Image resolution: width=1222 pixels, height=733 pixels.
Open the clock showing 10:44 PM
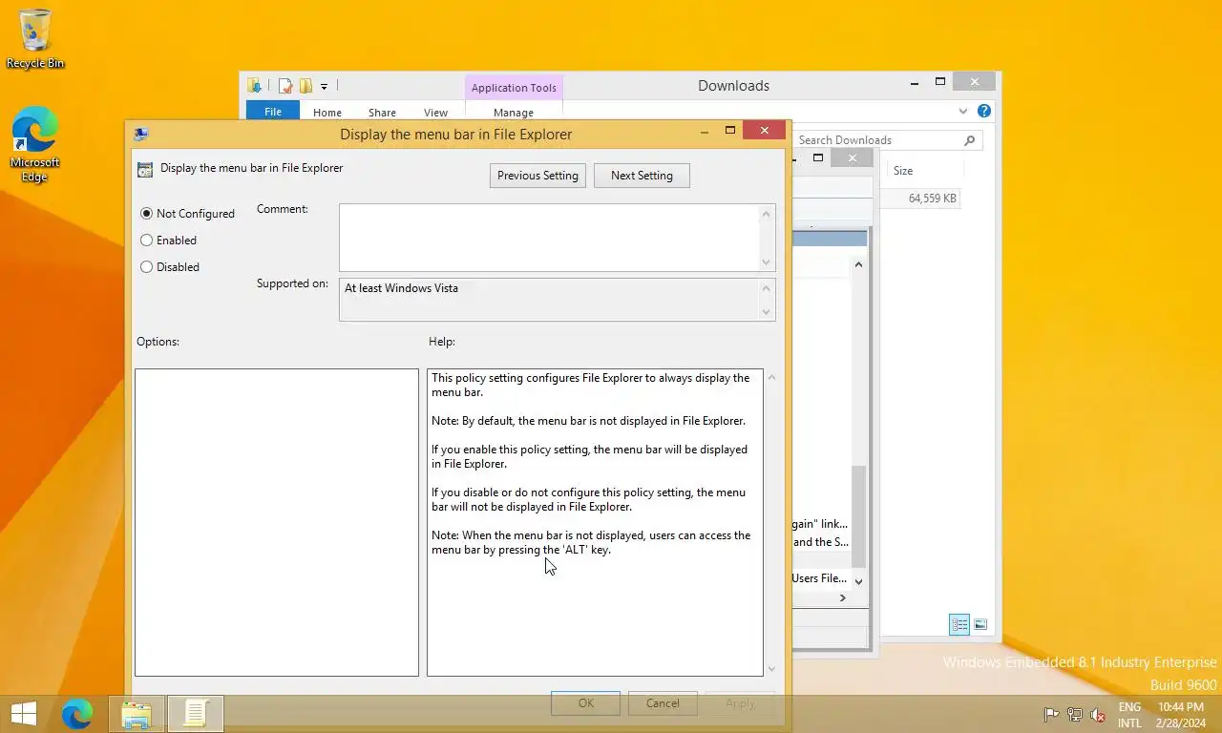coord(1181,715)
